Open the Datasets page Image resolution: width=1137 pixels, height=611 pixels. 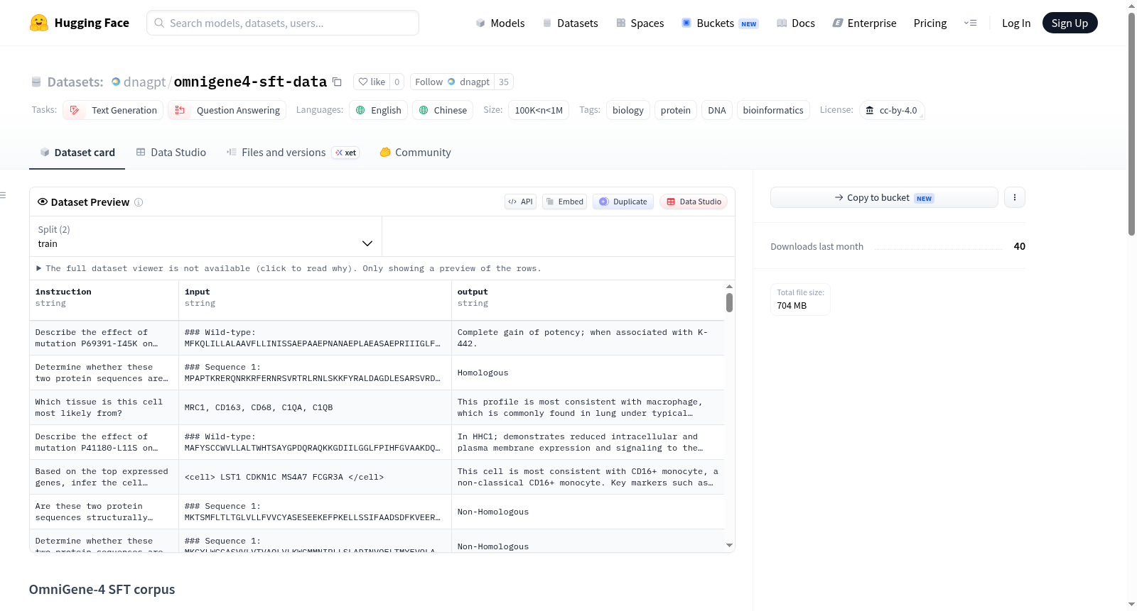(571, 23)
